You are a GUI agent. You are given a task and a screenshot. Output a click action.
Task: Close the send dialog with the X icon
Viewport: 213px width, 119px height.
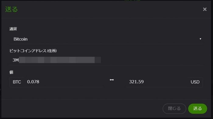(205, 9)
